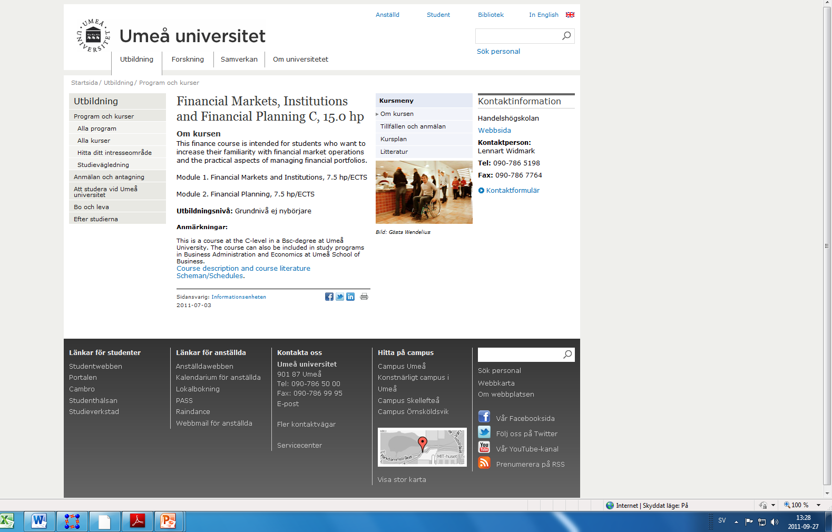832x532 pixels.
Task: Click the UK flag icon
Action: pyautogui.click(x=570, y=15)
